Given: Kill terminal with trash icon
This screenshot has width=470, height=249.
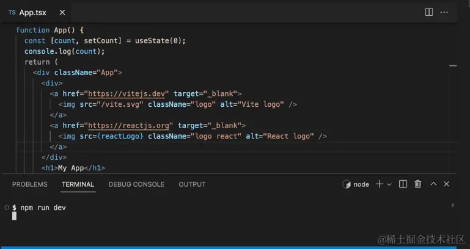Looking at the screenshot, I should click(x=418, y=184).
